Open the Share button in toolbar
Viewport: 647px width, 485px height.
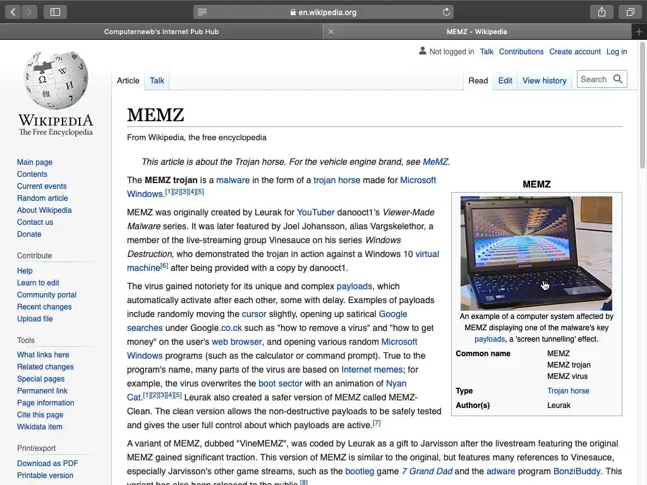(602, 12)
